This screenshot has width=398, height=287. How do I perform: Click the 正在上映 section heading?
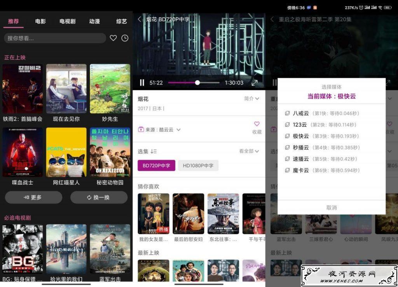(15, 57)
